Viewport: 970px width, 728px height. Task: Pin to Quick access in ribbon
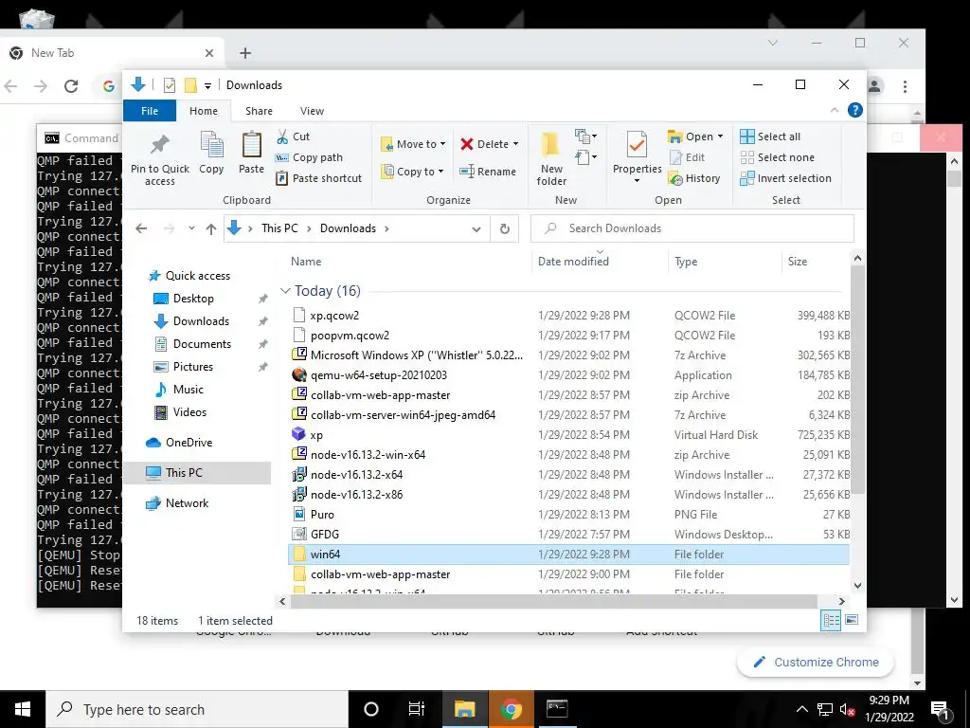[x=159, y=159]
